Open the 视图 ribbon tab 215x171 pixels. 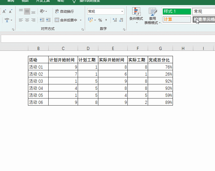pyautogui.click(x=25, y=1)
